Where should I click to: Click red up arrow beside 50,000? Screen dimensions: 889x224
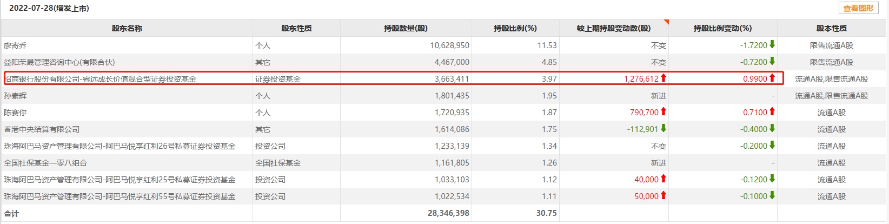[x=664, y=196]
